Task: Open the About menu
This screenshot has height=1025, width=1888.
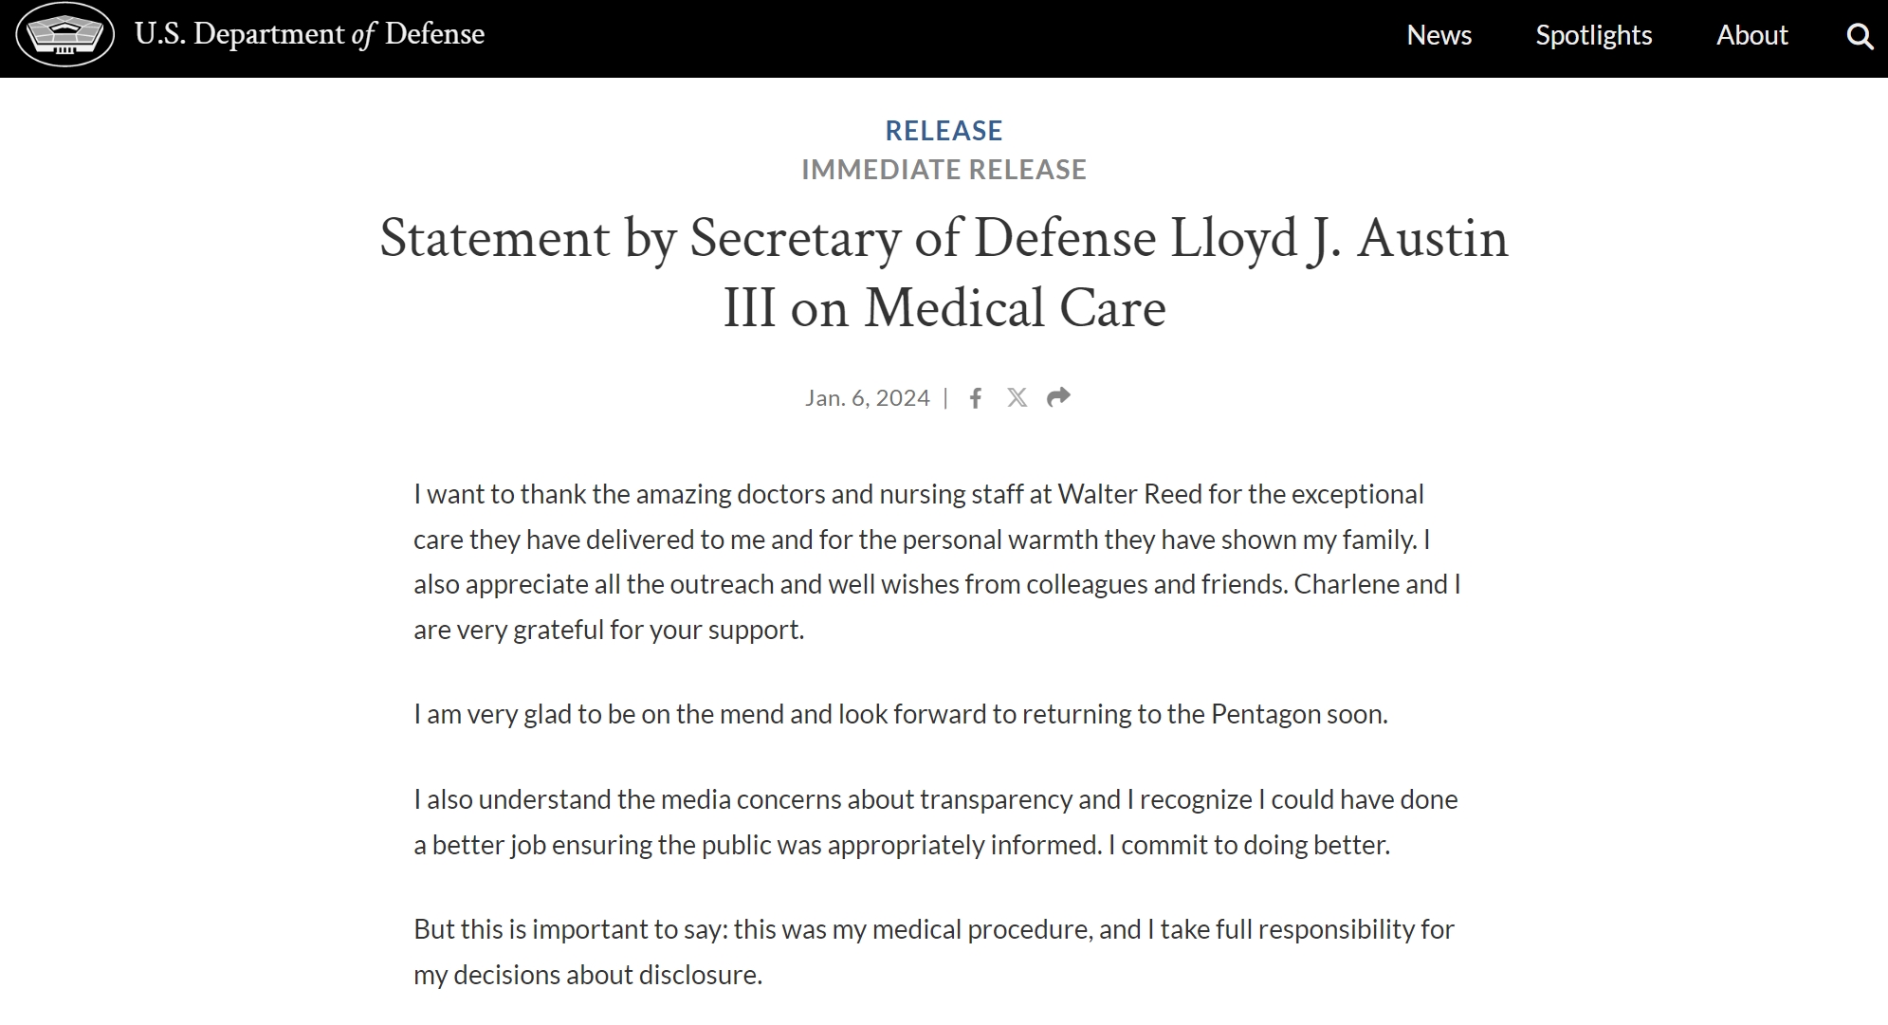Action: coord(1751,36)
